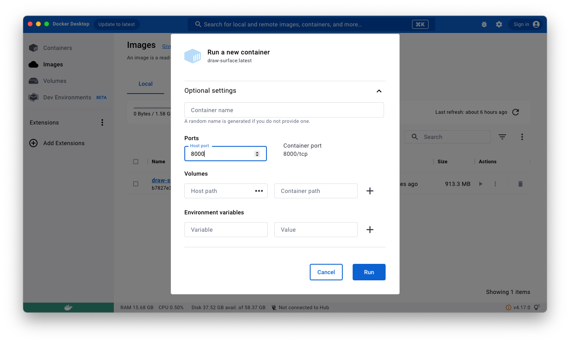The width and height of the screenshot is (570, 343).
Task: Click the Containers sidebar icon
Action: (33, 48)
